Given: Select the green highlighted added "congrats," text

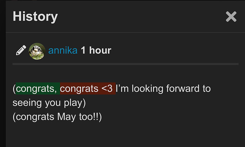Looking at the screenshot, I should 38,89.
